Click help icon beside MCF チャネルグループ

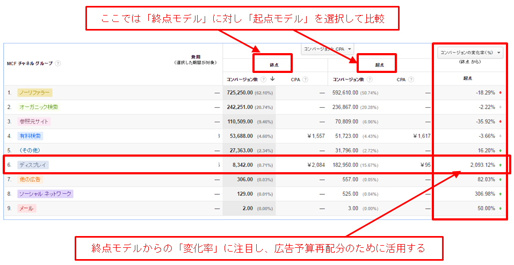click(58, 63)
